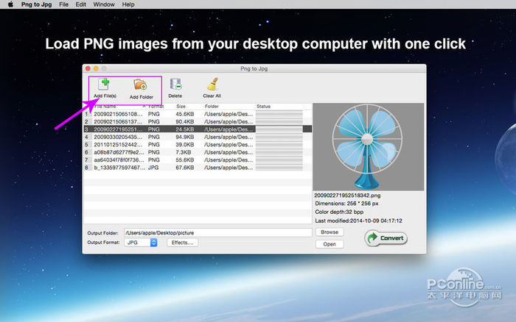Screen dimensions: 516x322
Task: Click the status progress bar of row 5
Action: point(279,144)
